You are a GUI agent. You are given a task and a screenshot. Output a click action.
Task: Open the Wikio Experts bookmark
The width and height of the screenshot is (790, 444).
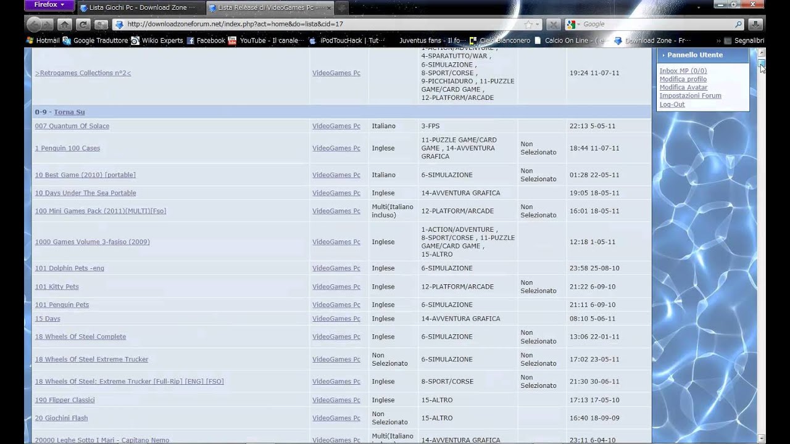pyautogui.click(x=157, y=41)
